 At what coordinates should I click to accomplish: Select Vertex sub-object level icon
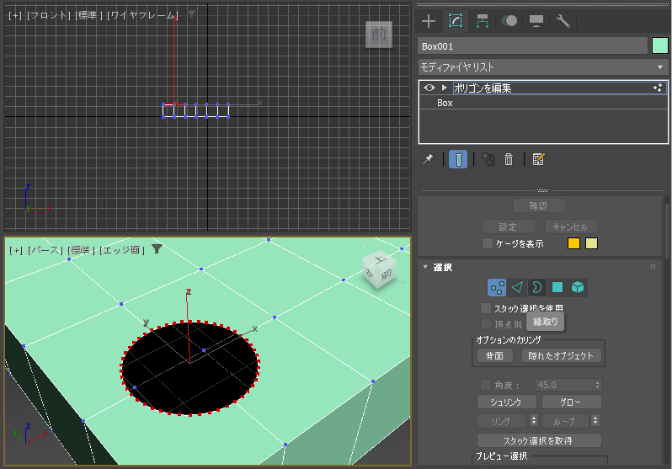[x=497, y=287]
